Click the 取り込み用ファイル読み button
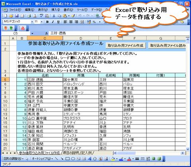The image size is (191, 167). coord(167,46)
